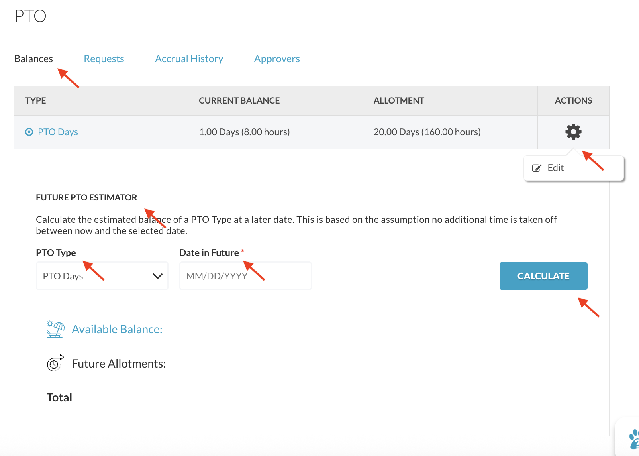The width and height of the screenshot is (639, 456).
Task: Click the Type column header
Action: (x=35, y=101)
